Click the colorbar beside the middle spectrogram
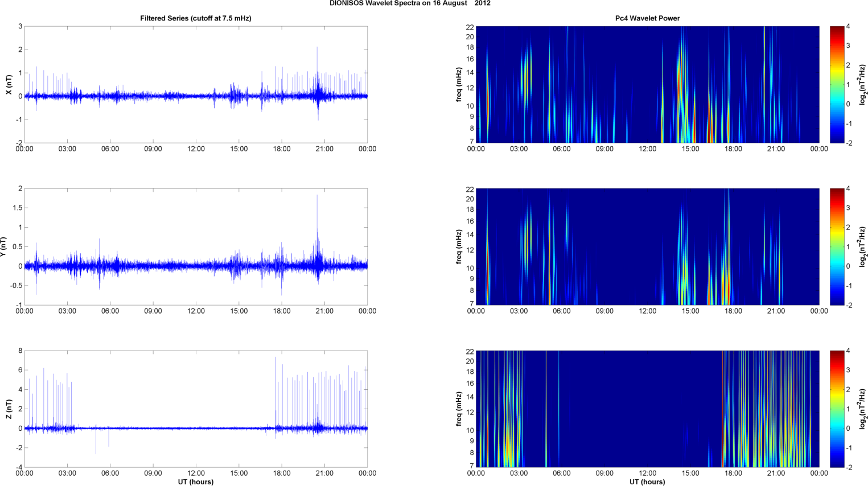 (x=837, y=246)
